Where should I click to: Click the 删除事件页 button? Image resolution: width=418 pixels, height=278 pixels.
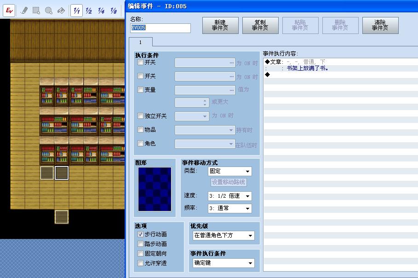(x=340, y=25)
